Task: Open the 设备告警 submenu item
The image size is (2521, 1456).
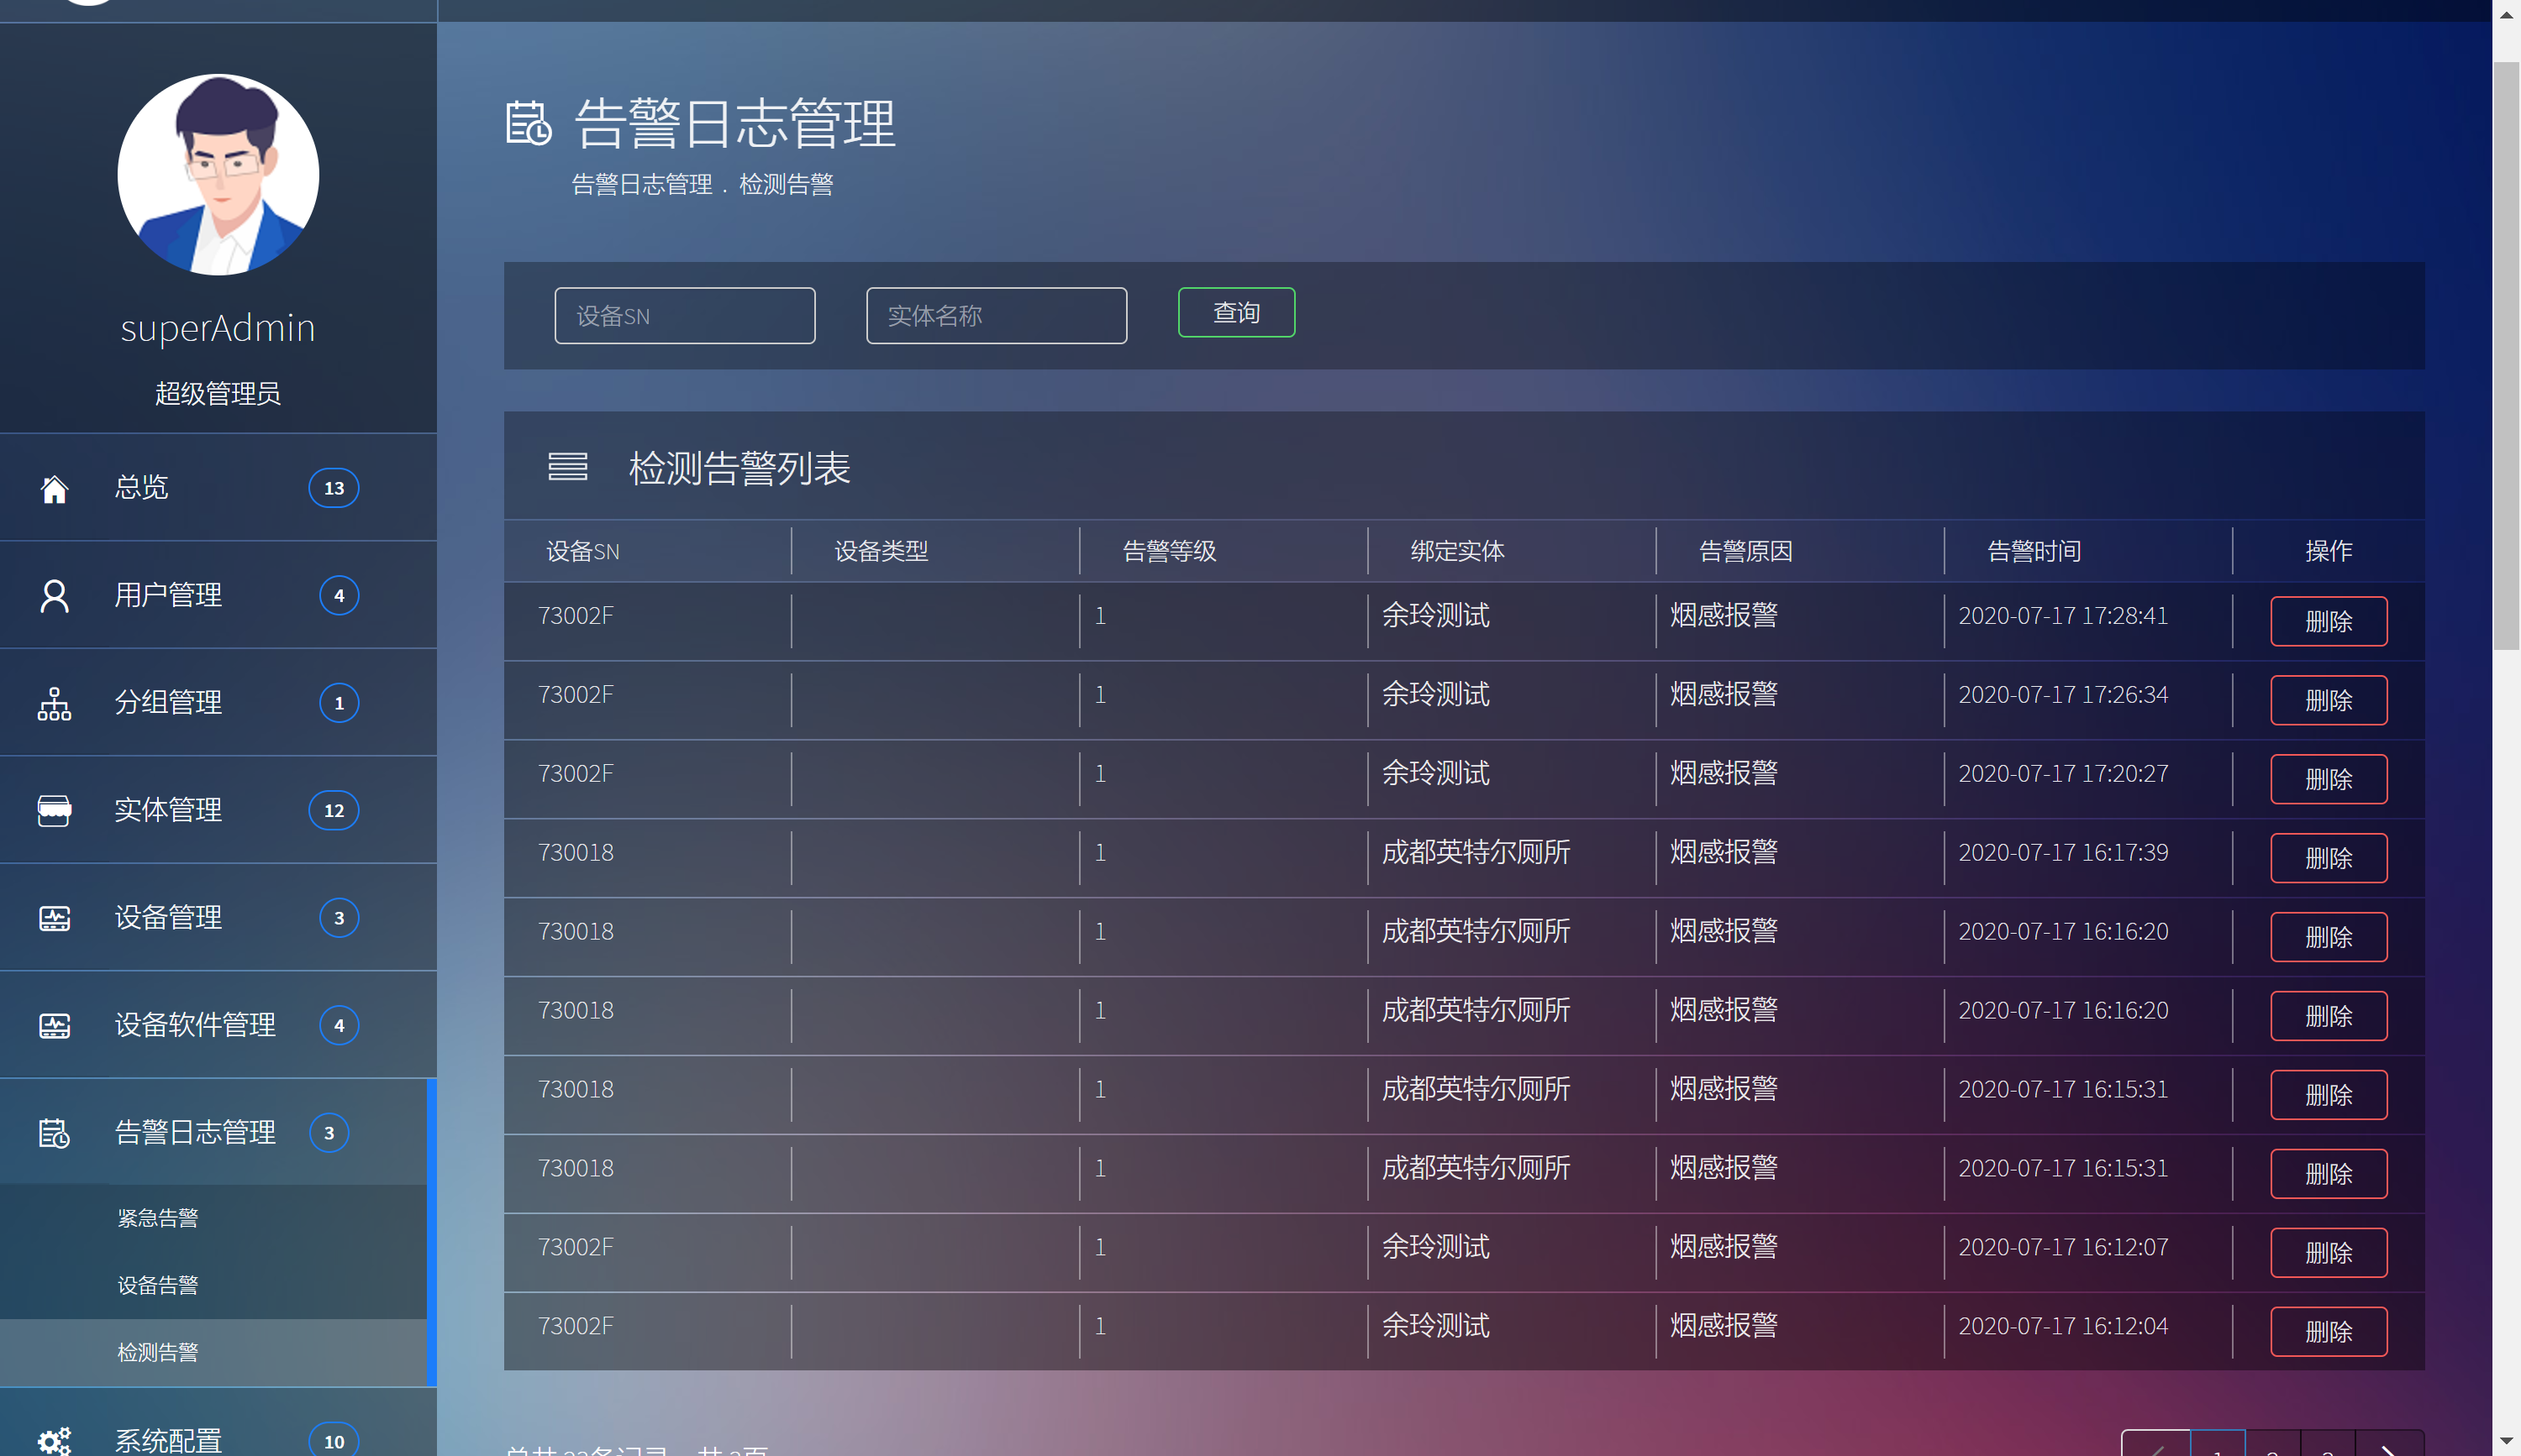Action: click(158, 1285)
